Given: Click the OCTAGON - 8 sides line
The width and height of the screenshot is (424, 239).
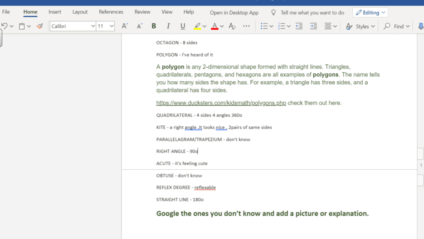Looking at the screenshot, I should [x=176, y=43].
